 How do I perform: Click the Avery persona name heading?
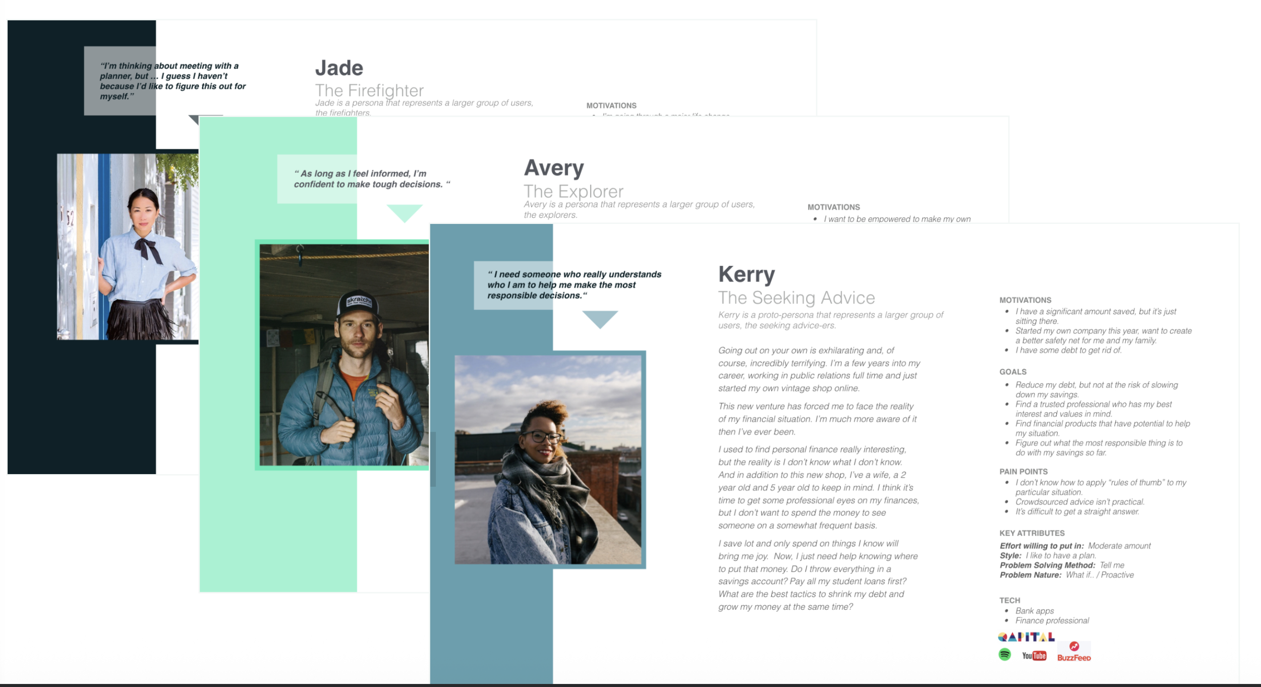(x=553, y=168)
